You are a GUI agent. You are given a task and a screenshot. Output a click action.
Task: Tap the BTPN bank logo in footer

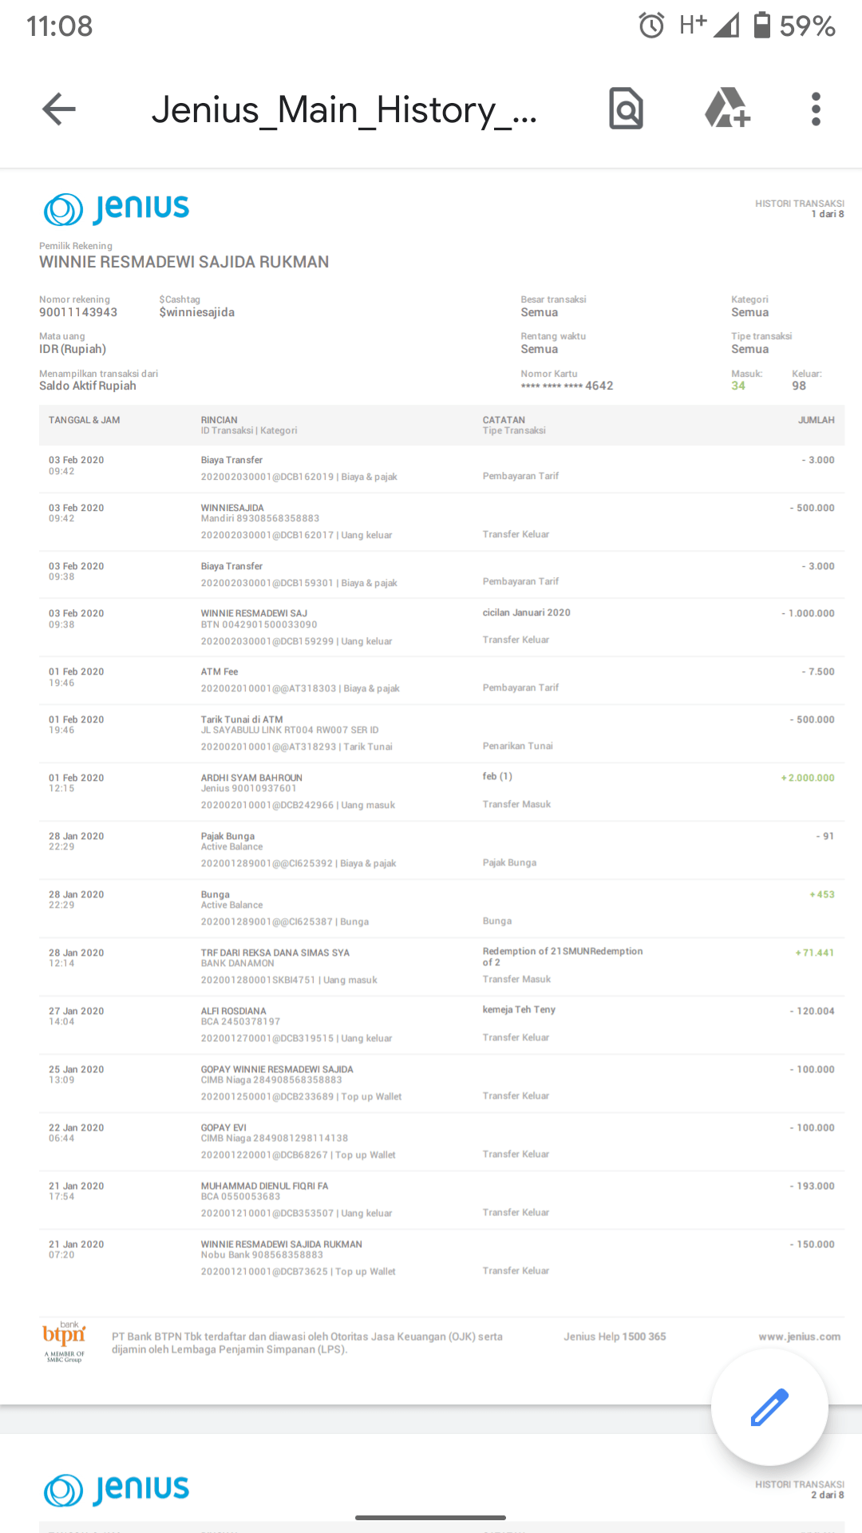pos(64,1341)
